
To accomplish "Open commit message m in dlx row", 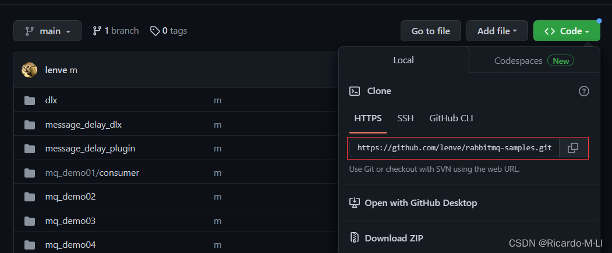I will coord(217,100).
